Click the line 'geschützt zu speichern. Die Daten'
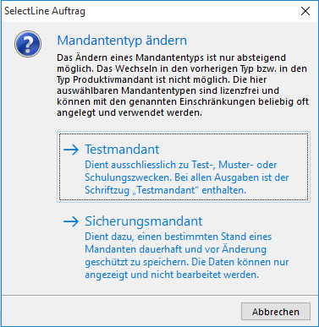The width and height of the screenshot is (319, 327). point(187,262)
